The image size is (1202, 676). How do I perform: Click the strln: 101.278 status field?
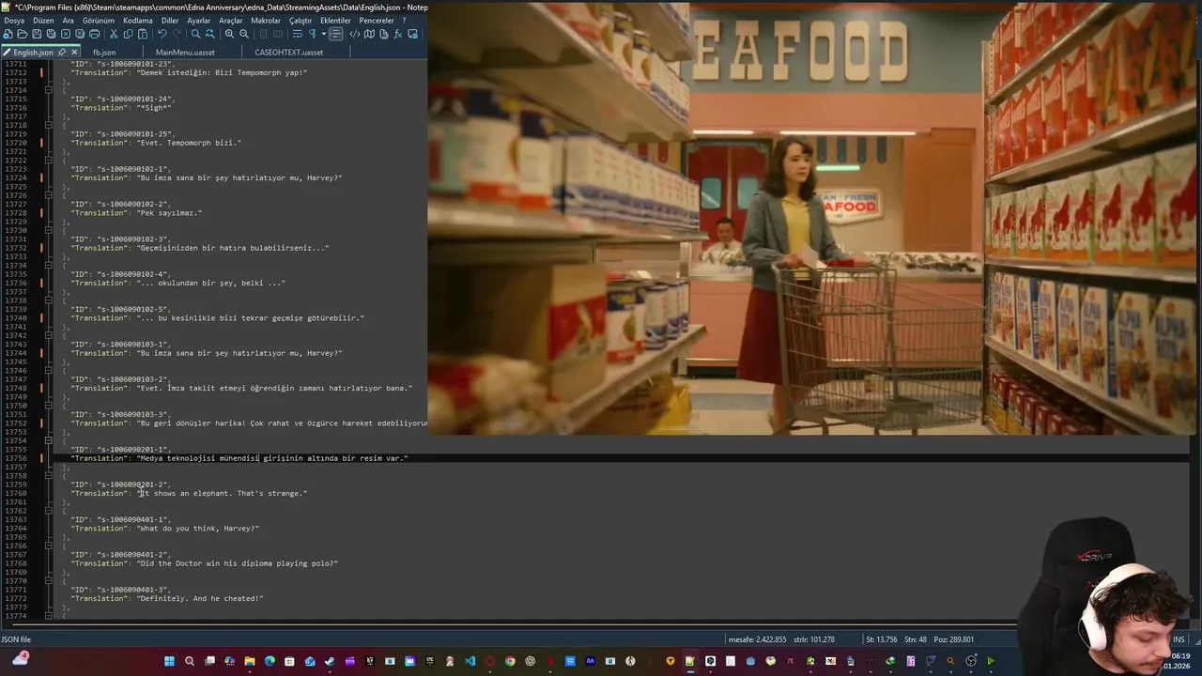[x=814, y=639]
